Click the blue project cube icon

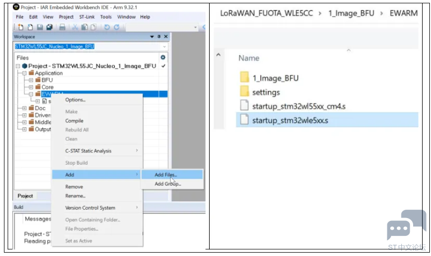coord(25,66)
